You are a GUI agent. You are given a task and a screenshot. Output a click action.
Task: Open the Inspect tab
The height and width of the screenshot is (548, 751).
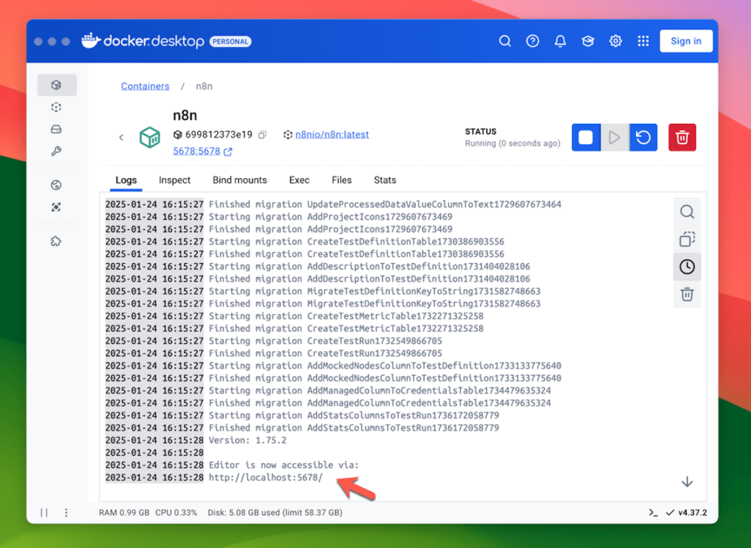(175, 179)
